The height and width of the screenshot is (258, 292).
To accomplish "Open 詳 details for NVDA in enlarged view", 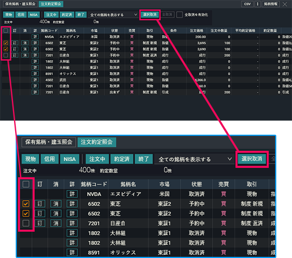I will (72, 194).
